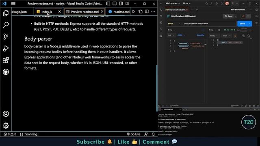
Task: Click Go Live in the status bar
Action: [134, 134]
